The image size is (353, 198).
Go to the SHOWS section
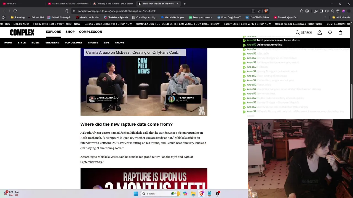click(120, 43)
